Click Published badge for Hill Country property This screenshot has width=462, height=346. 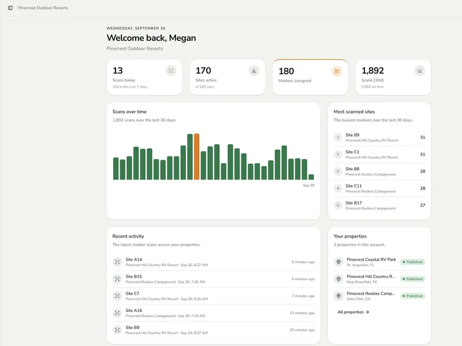(x=412, y=279)
